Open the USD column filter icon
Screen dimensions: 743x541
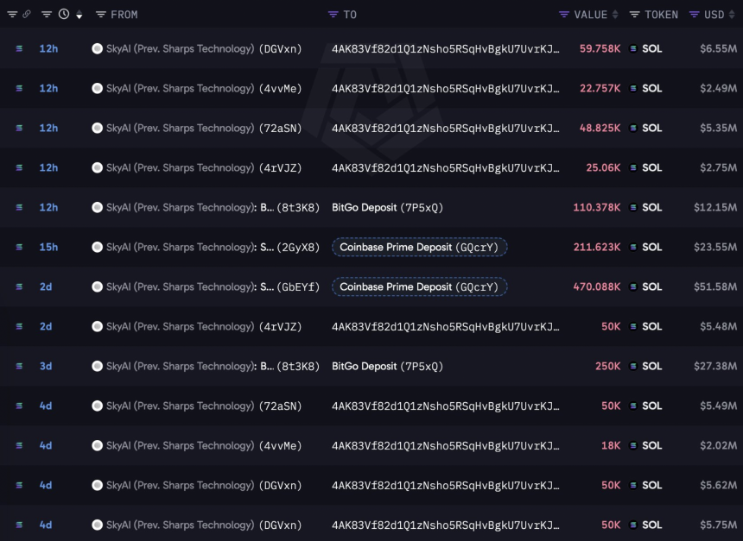pyautogui.click(x=695, y=15)
